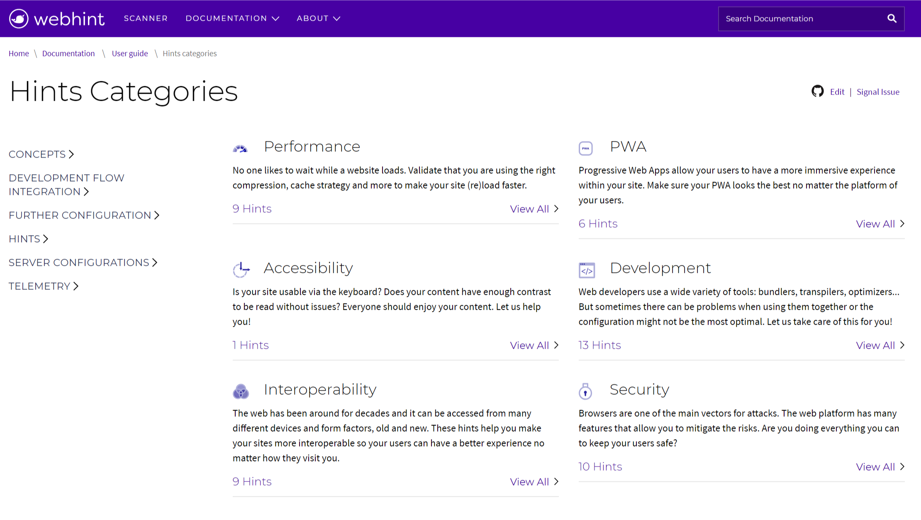The height and width of the screenshot is (520, 921).
Task: Select User guide in the breadcrumb
Action: pos(130,53)
